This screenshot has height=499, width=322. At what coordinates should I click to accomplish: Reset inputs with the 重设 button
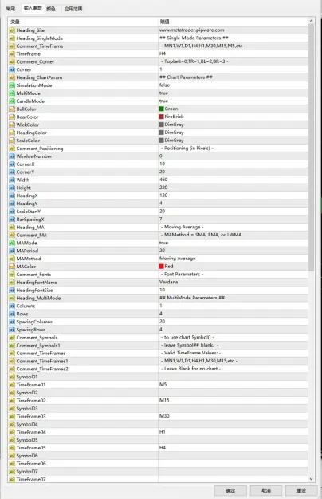tap(301, 491)
